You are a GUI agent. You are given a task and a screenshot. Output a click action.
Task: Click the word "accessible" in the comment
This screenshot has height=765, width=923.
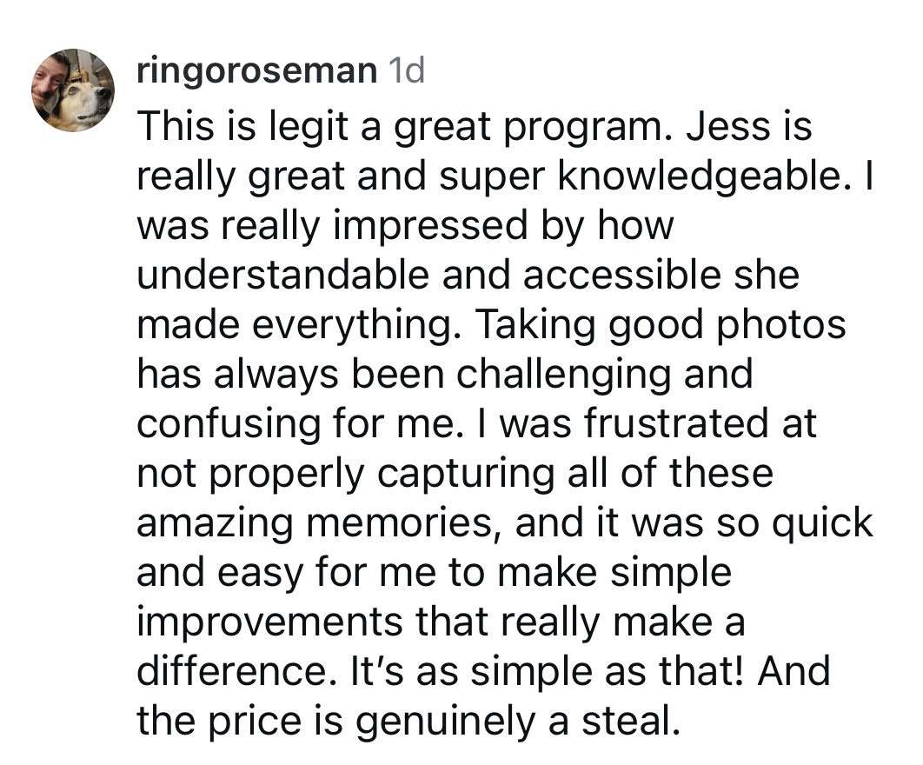(x=621, y=275)
